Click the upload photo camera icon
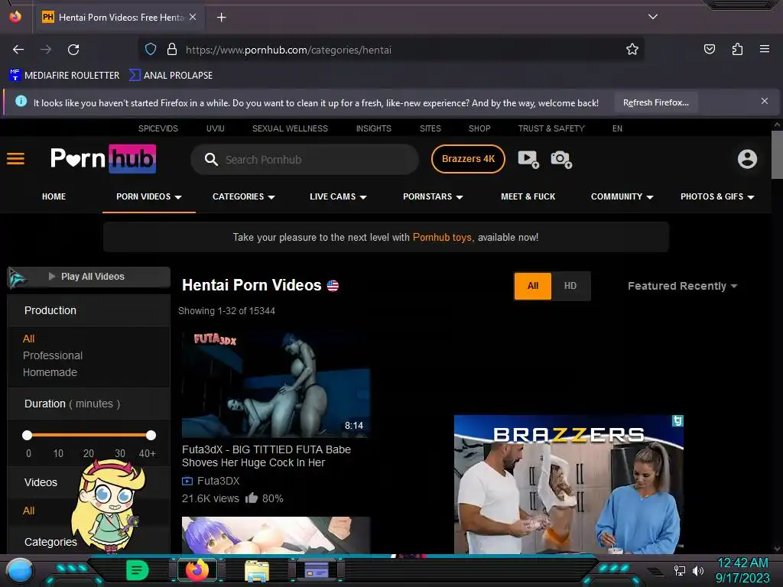 coord(561,159)
